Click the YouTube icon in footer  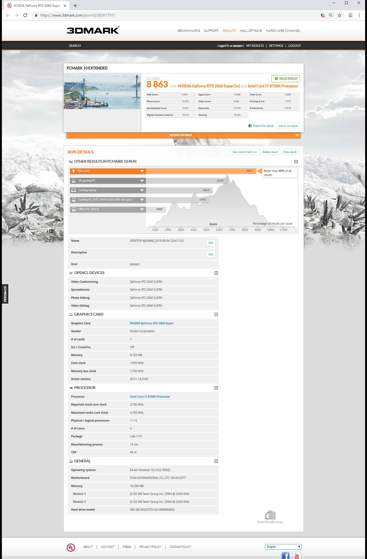tap(297, 555)
